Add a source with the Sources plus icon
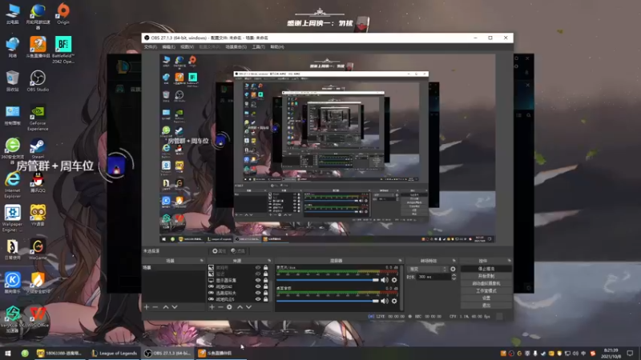Viewport: 641px width, 360px height. pyautogui.click(x=212, y=307)
